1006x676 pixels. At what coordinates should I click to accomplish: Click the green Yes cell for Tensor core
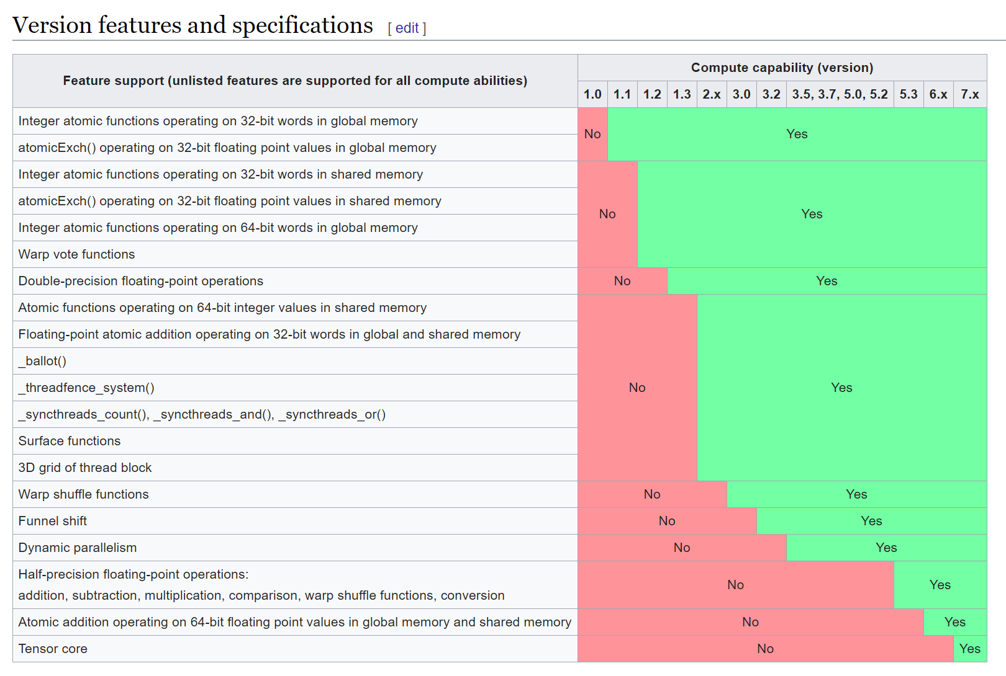point(970,648)
